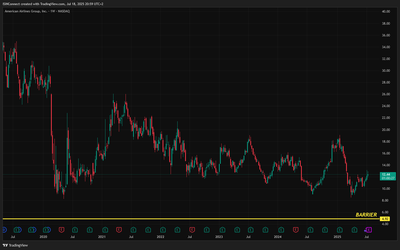Screen dimensions: 400x250
Task: Click the 2022 label on time axis
Action: (160, 237)
